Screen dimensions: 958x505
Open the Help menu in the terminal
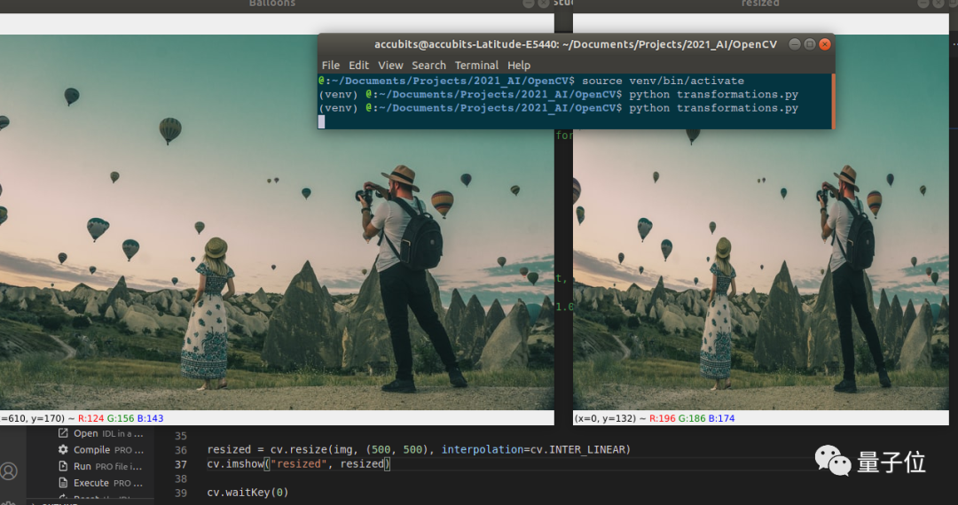click(x=519, y=66)
